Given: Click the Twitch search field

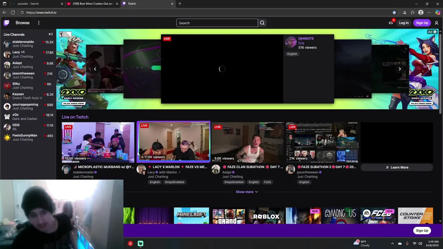Looking at the screenshot, I should (217, 23).
